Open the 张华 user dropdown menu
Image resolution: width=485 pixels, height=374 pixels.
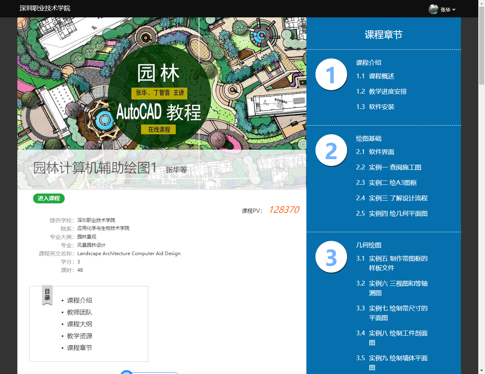pos(448,9)
